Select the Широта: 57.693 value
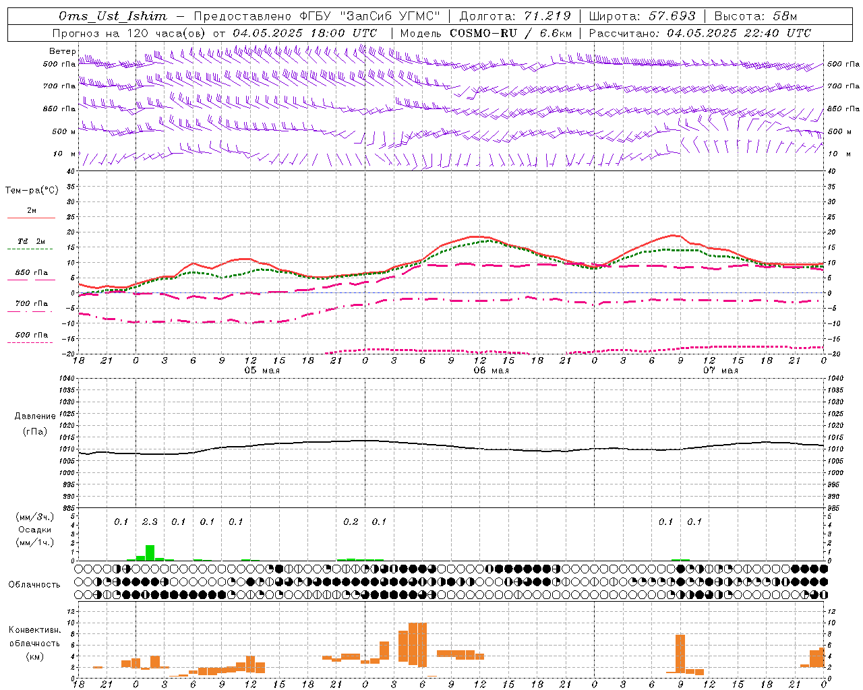The height and width of the screenshot is (690, 863). point(642,16)
